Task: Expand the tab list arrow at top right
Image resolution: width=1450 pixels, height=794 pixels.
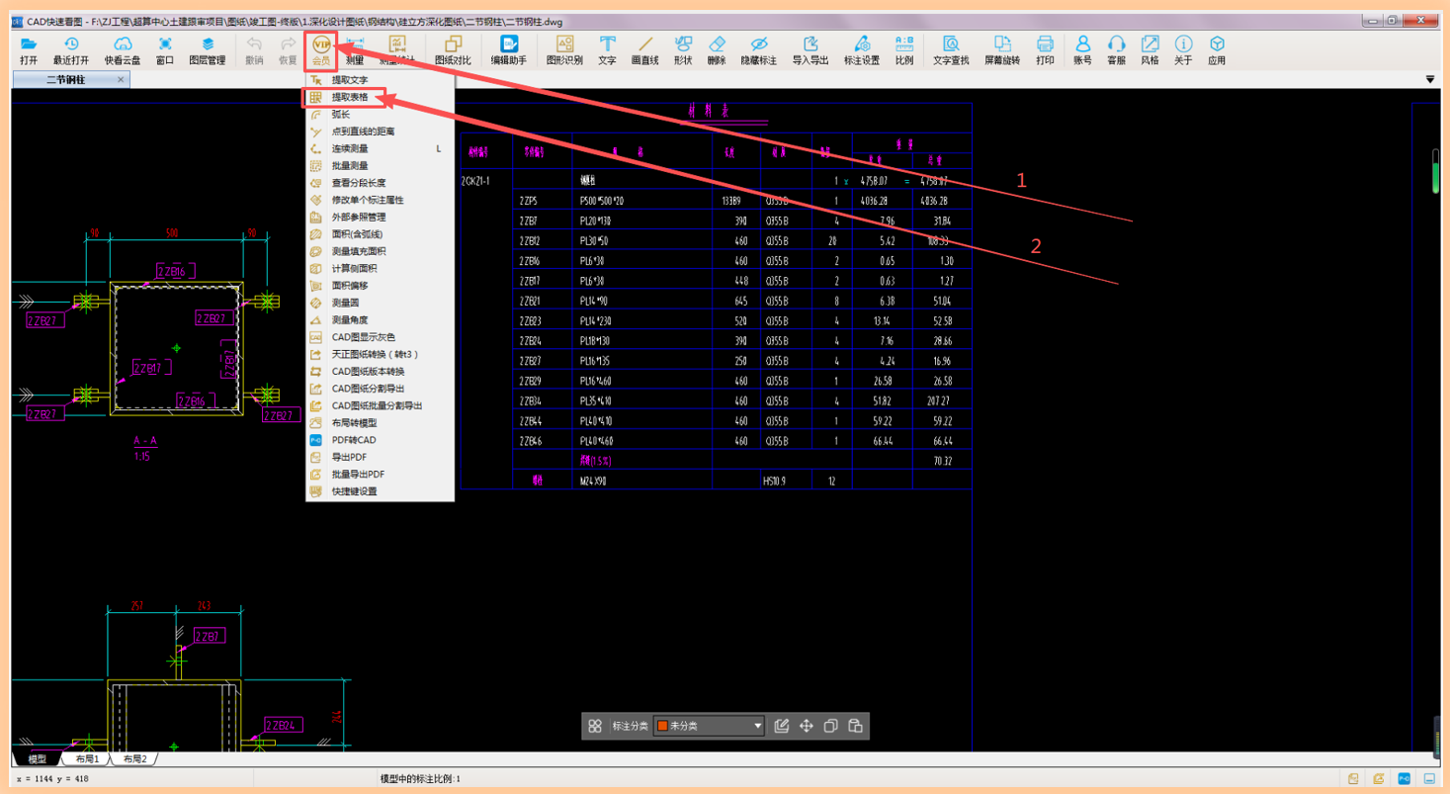Action: coord(1429,80)
